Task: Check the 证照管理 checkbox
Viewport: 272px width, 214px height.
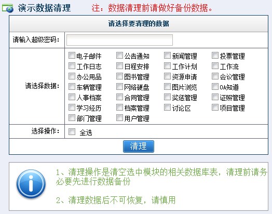Action: click(x=215, y=97)
